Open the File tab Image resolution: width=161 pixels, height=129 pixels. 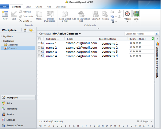(x=5, y=6)
